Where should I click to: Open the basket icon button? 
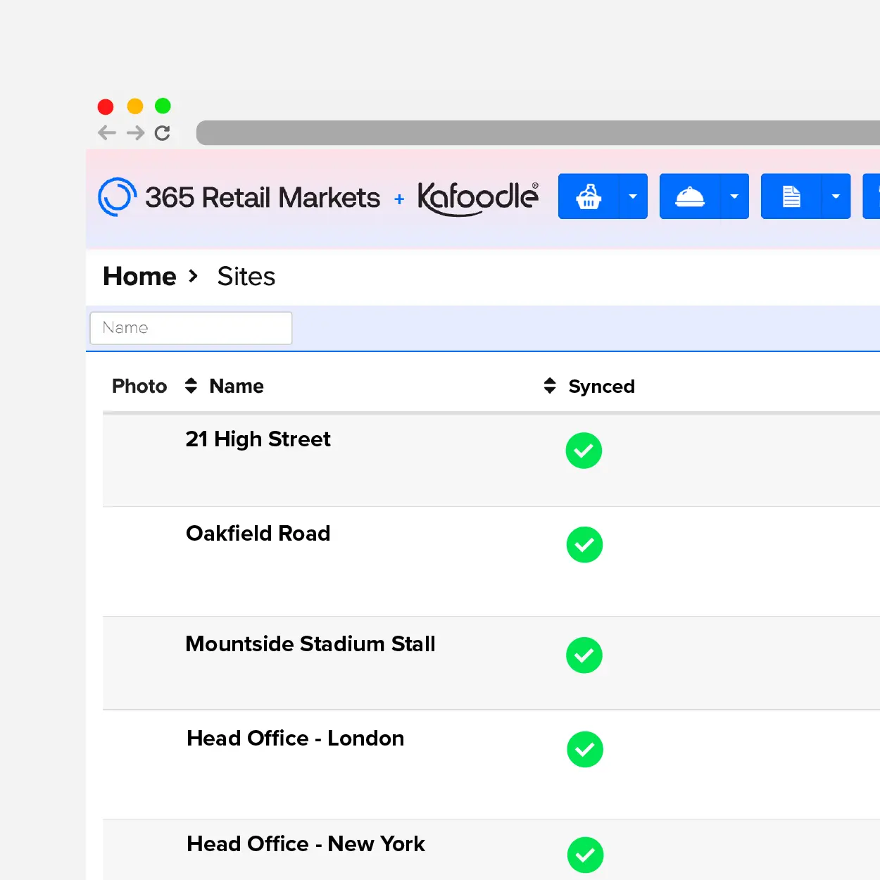point(589,196)
